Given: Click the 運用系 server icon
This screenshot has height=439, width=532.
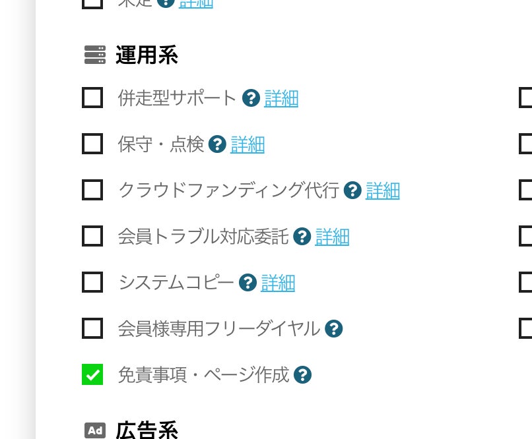Looking at the screenshot, I should click(x=95, y=55).
